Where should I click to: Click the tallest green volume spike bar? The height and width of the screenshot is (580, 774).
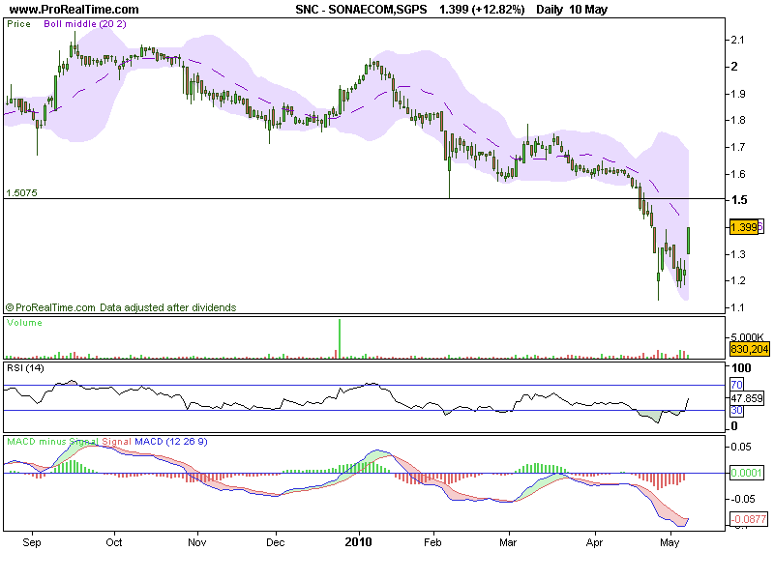coord(340,339)
